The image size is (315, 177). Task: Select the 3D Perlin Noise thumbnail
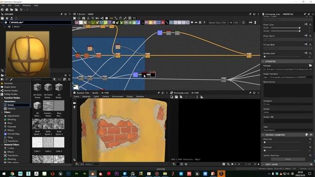[x=37, y=88]
